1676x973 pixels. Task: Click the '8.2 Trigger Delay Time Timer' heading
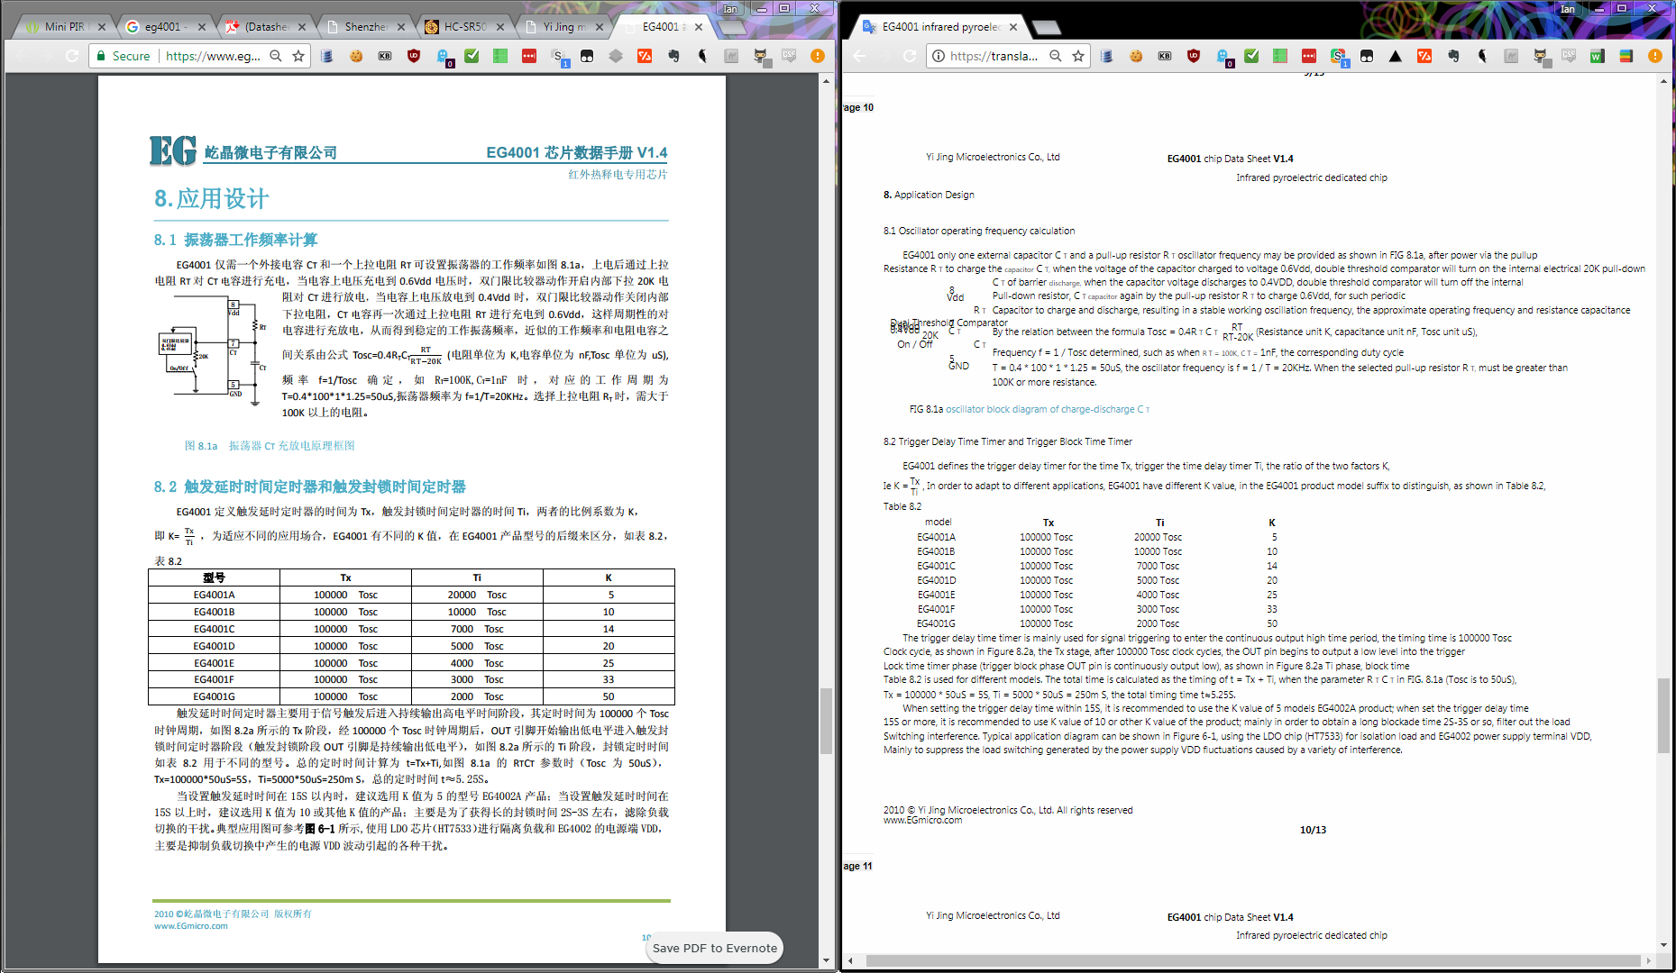1008,441
